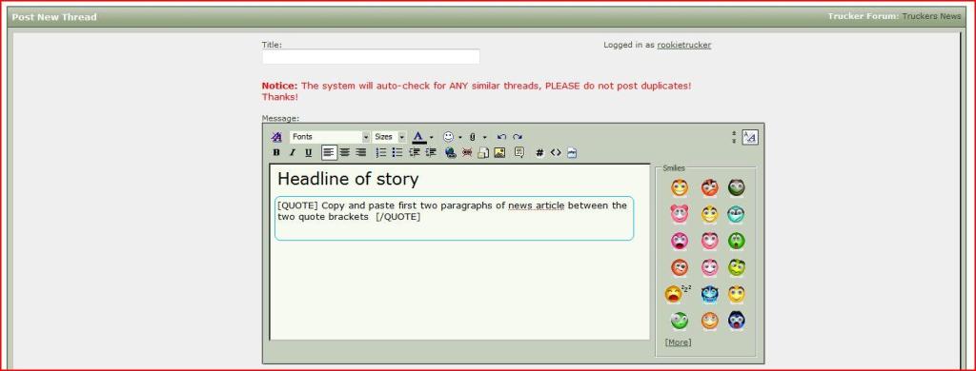Viewport: 976px width, 371px height.
Task: Align text right
Action: (x=360, y=152)
